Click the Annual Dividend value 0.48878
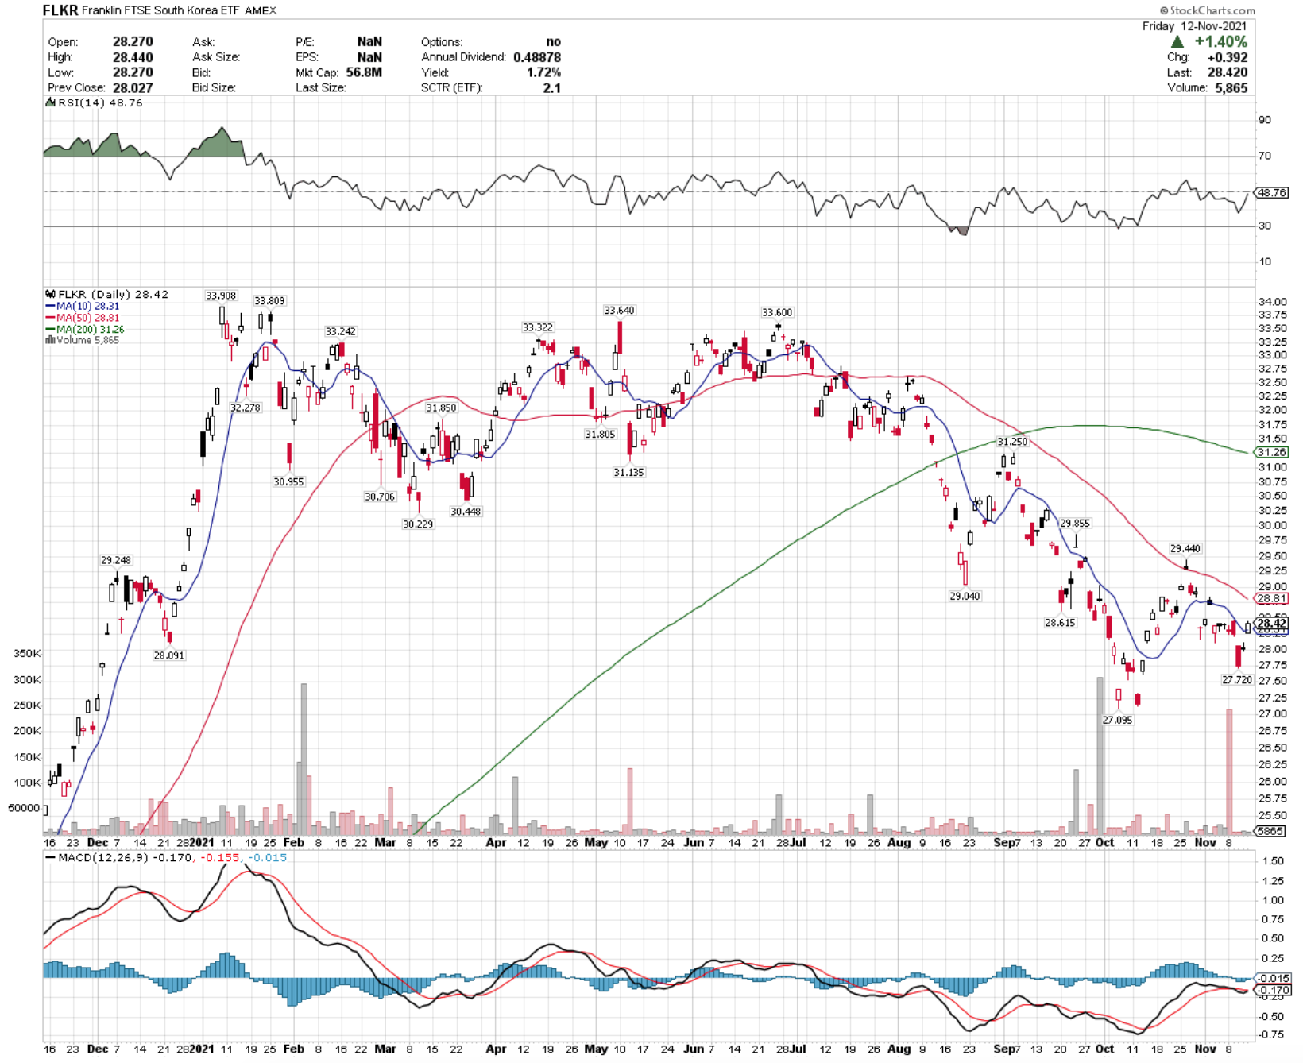The width and height of the screenshot is (1303, 1063). click(x=537, y=57)
